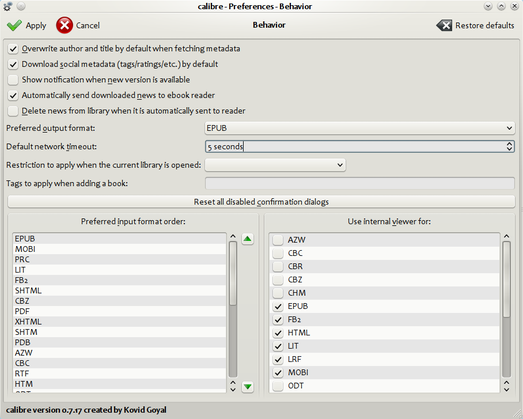This screenshot has width=523, height=419.
Task: Select CBZ in input format order list
Action: pyautogui.click(x=119, y=301)
